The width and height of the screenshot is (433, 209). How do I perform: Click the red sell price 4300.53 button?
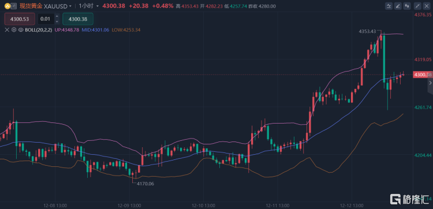pos(20,19)
